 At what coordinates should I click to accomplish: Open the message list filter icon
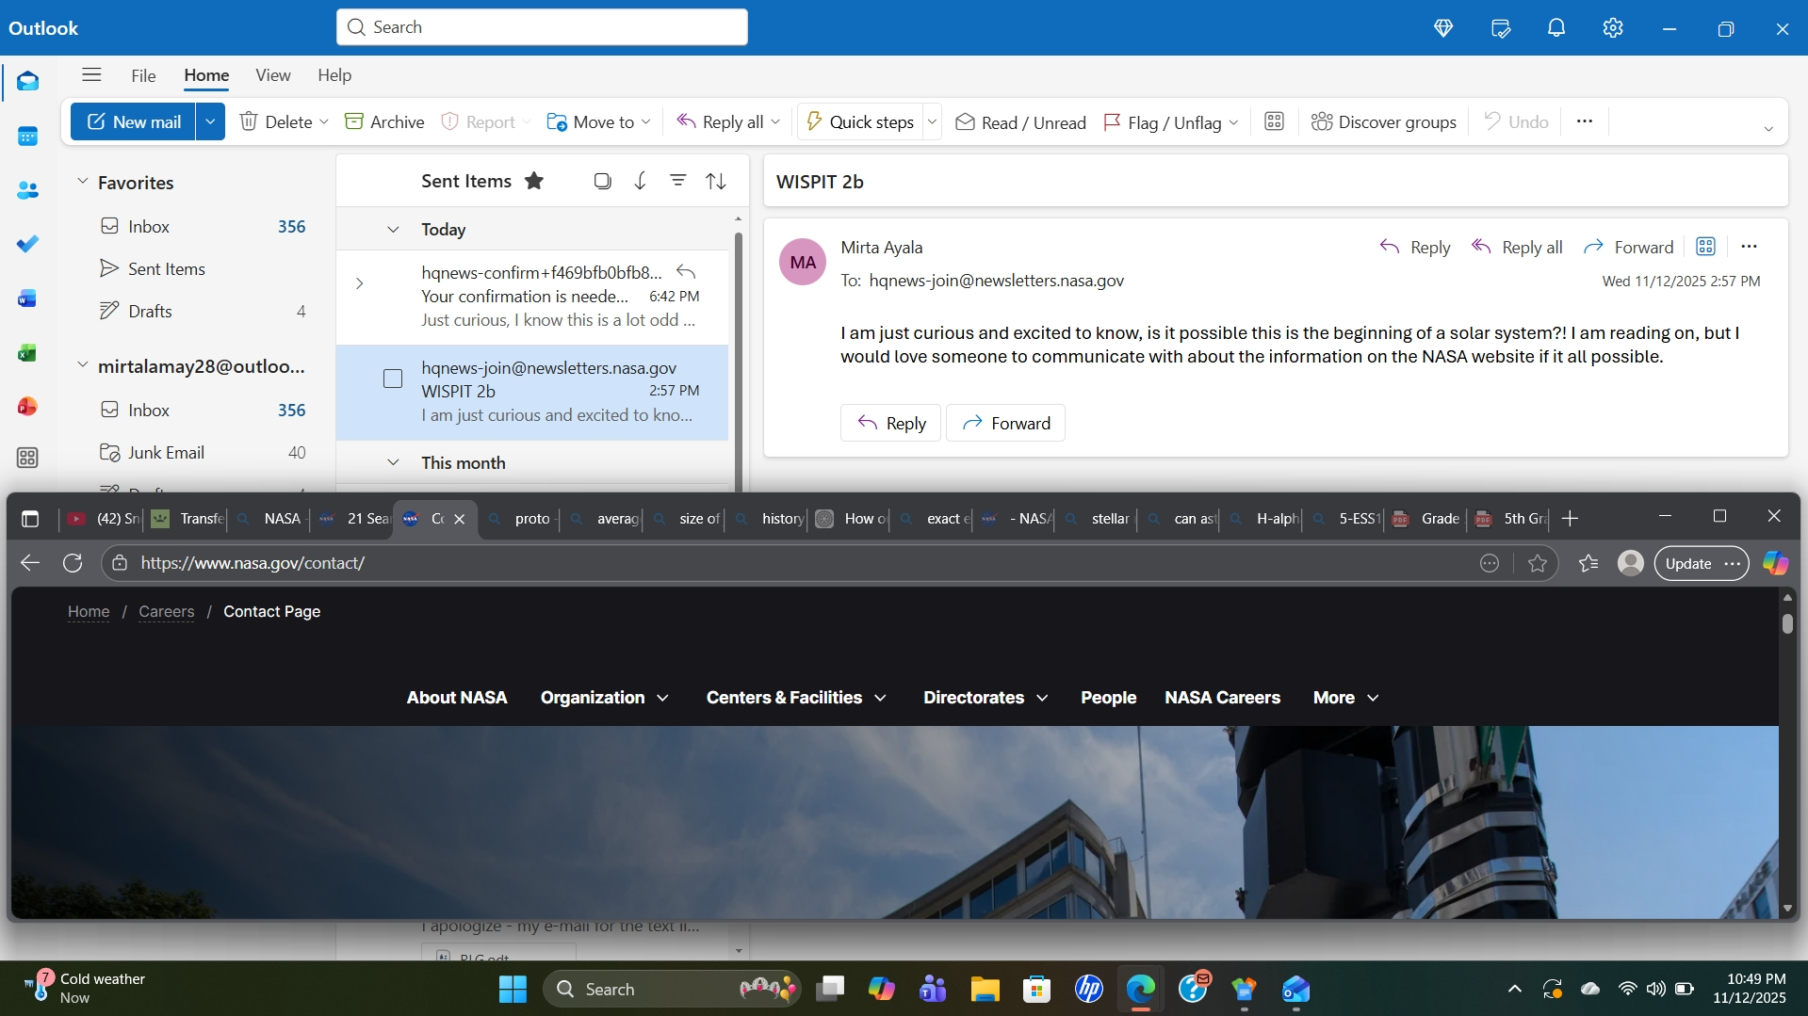click(678, 181)
